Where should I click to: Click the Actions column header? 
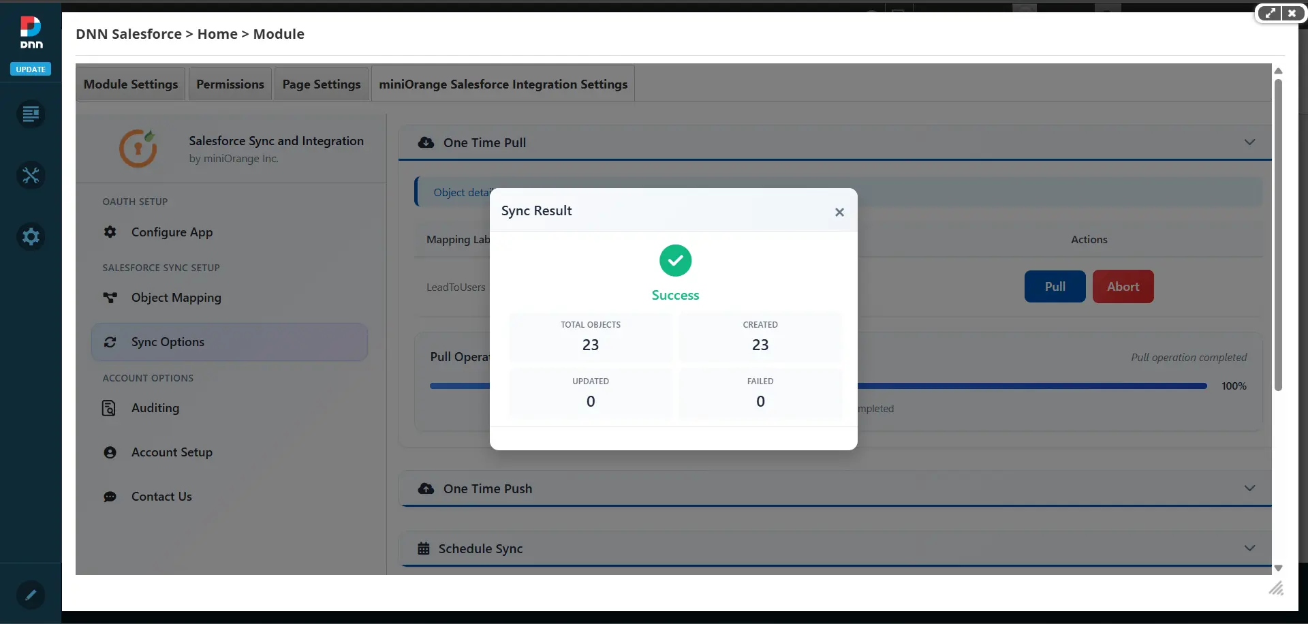tap(1089, 239)
